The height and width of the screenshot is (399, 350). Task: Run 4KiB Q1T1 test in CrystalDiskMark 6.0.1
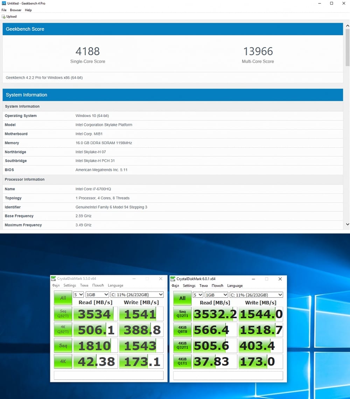click(x=182, y=361)
